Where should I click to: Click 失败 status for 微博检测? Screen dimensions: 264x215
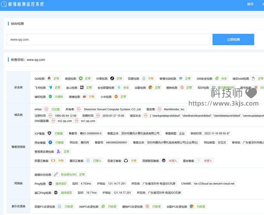coord(91,97)
